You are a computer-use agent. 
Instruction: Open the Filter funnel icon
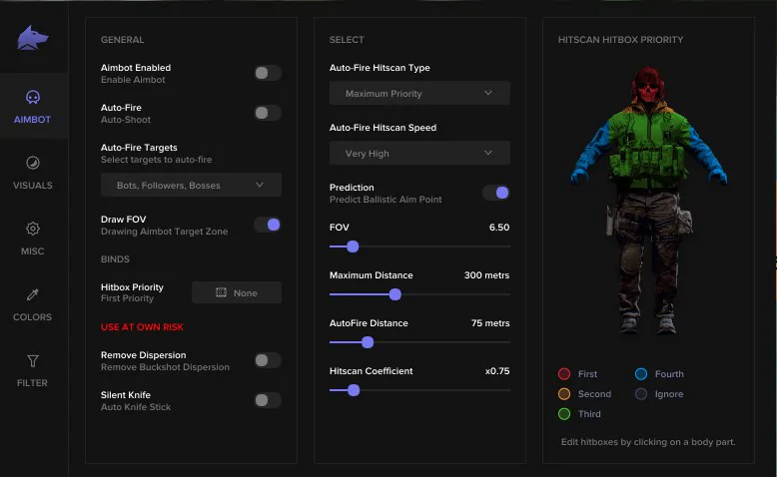tap(33, 360)
